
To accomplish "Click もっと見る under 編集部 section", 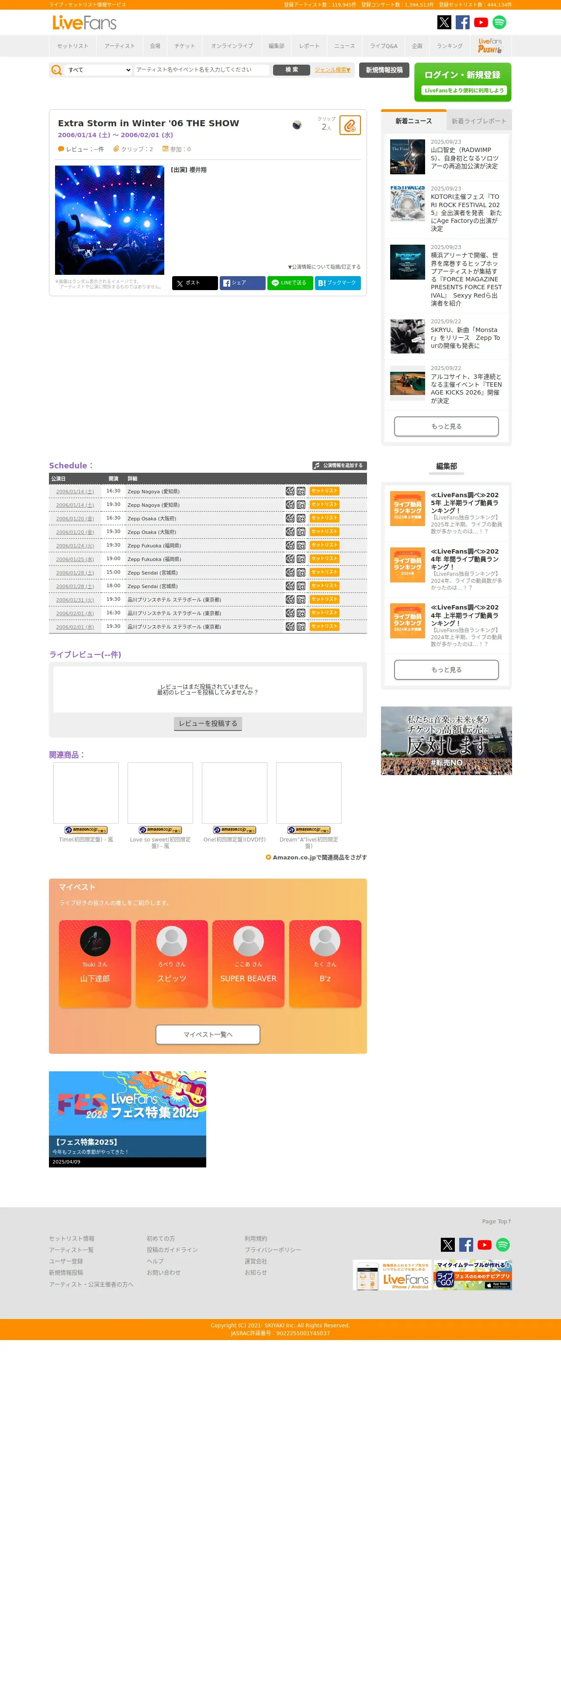I will click(x=446, y=670).
